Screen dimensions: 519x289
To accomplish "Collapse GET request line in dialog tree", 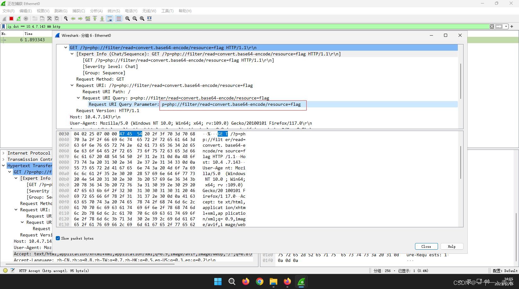I will tap(66, 48).
